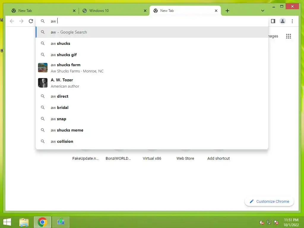This screenshot has height=228, width=304.
Task: Open the profile avatar button
Action: pyautogui.click(x=283, y=21)
